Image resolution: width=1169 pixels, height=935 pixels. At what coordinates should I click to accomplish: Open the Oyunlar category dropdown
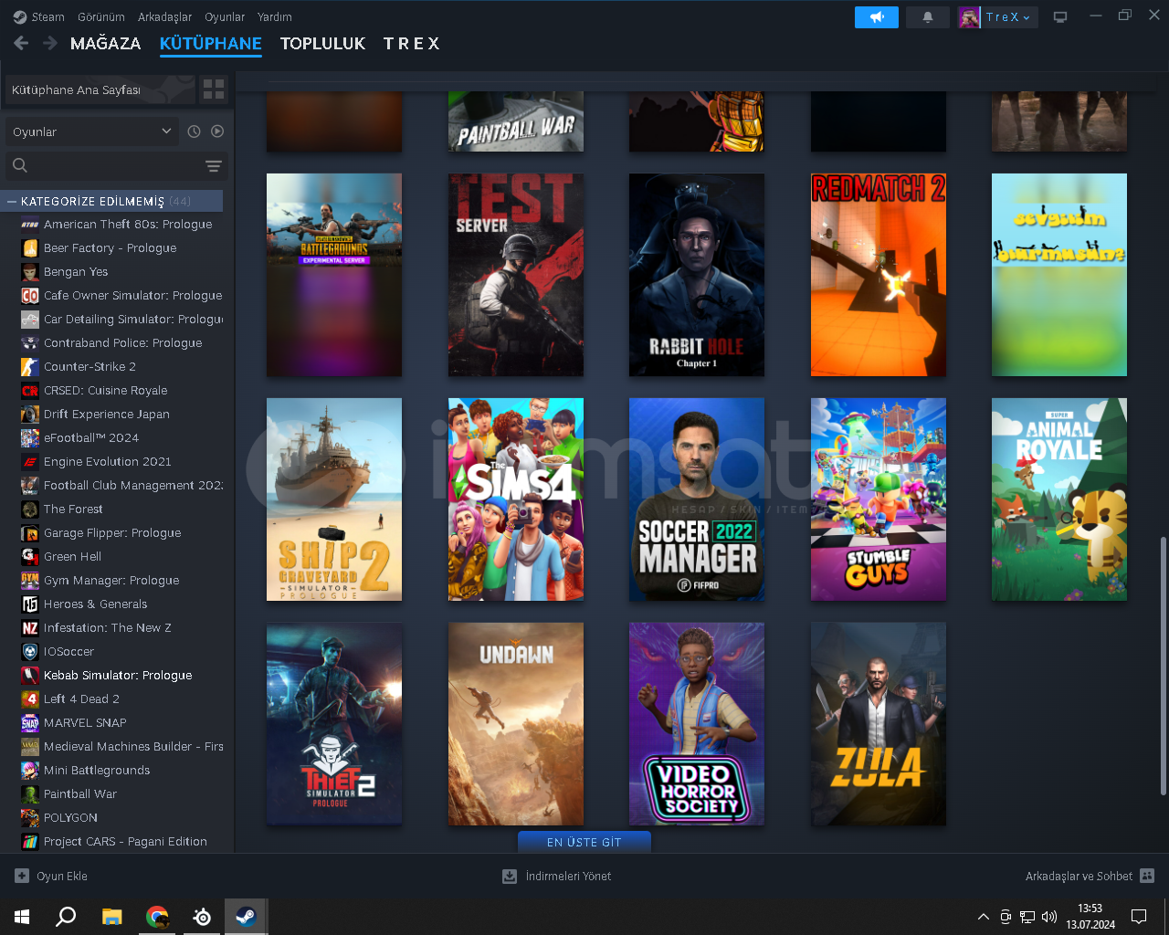92,131
